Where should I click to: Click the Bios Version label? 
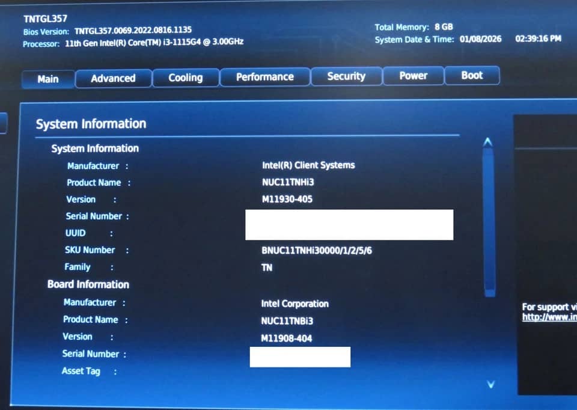coord(46,32)
